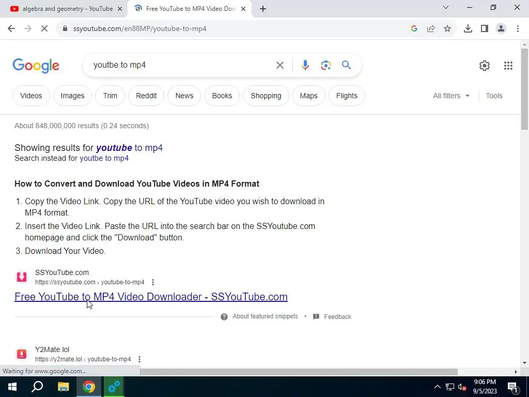Close the algebra and geometry YouTube tab

120,9
